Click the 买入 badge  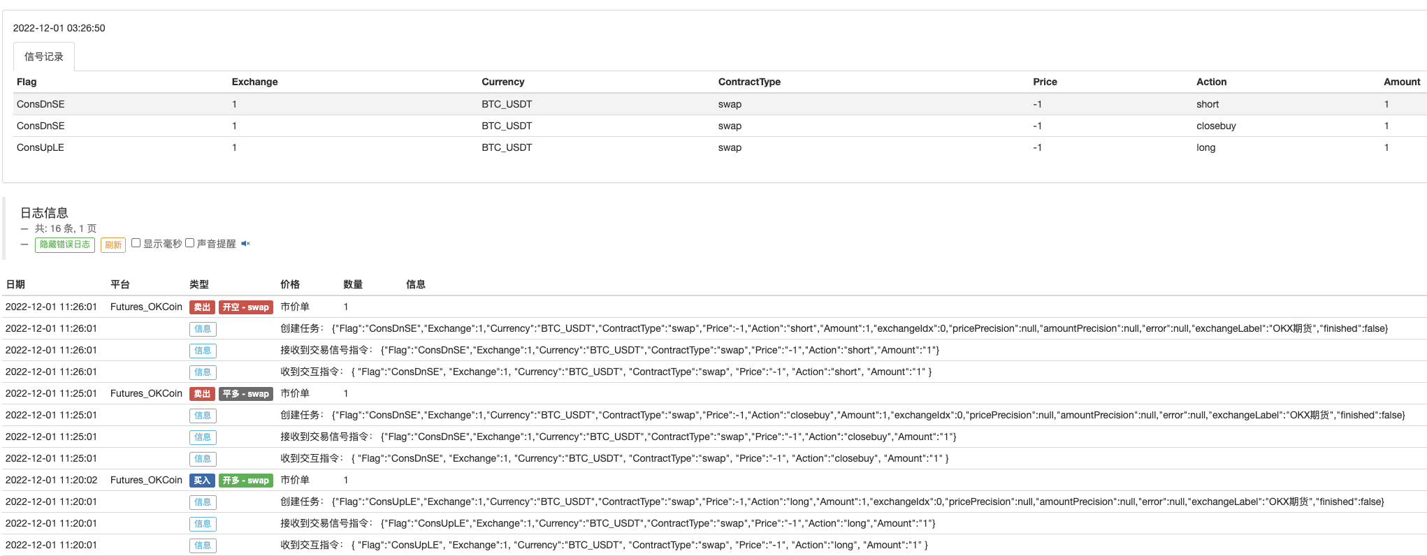[x=202, y=481]
